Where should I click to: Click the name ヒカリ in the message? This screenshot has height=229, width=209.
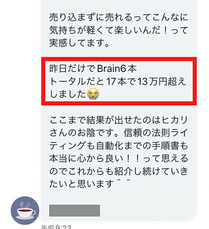coord(175,120)
